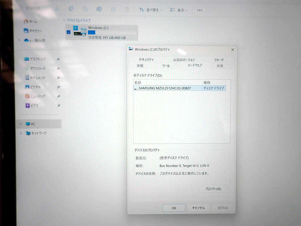Click the Cut scissors icon in toolbar

57,9
